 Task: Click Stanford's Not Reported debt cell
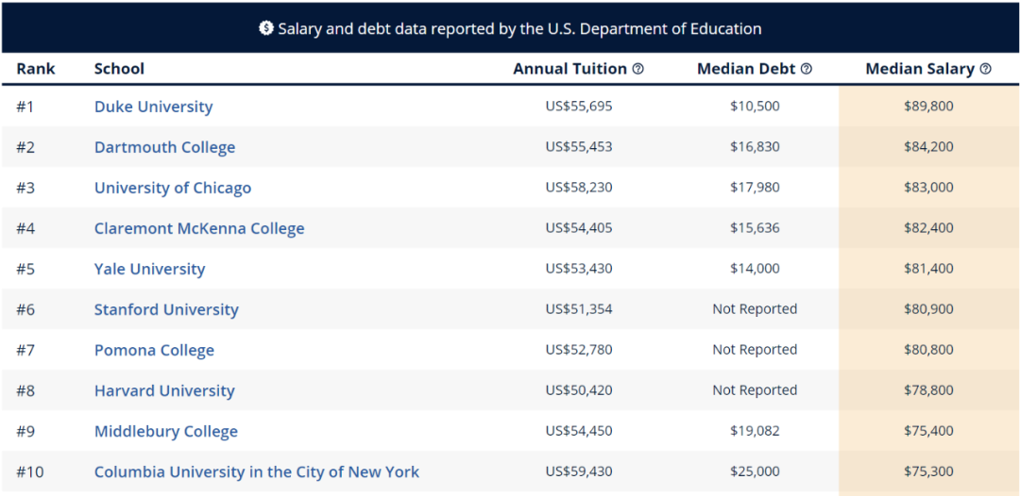pos(755,309)
